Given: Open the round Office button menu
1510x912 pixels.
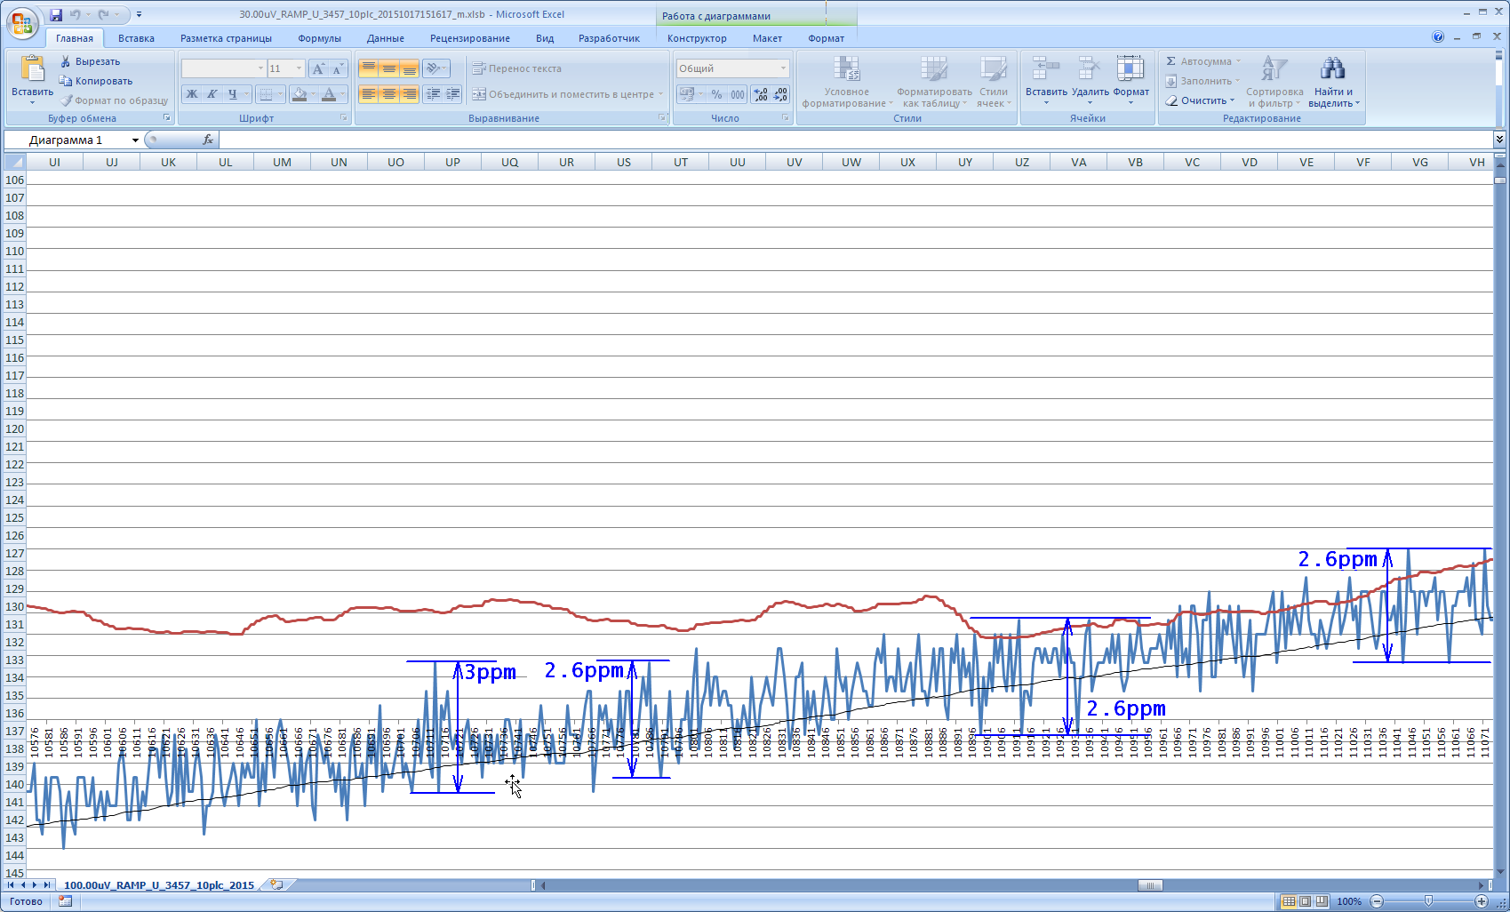Looking at the screenshot, I should click(21, 22).
